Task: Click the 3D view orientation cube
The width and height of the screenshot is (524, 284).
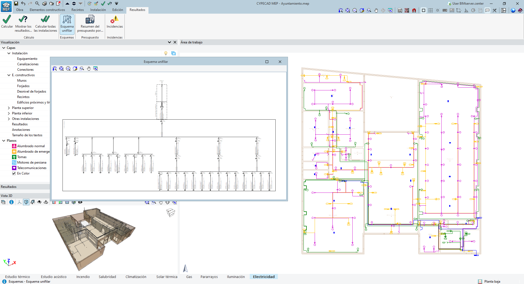Action: click(x=171, y=212)
